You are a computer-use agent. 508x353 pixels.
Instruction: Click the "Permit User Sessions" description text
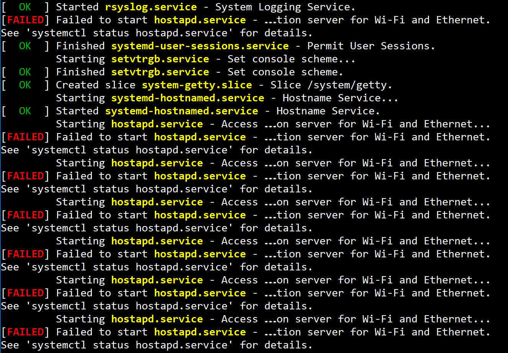(371, 46)
